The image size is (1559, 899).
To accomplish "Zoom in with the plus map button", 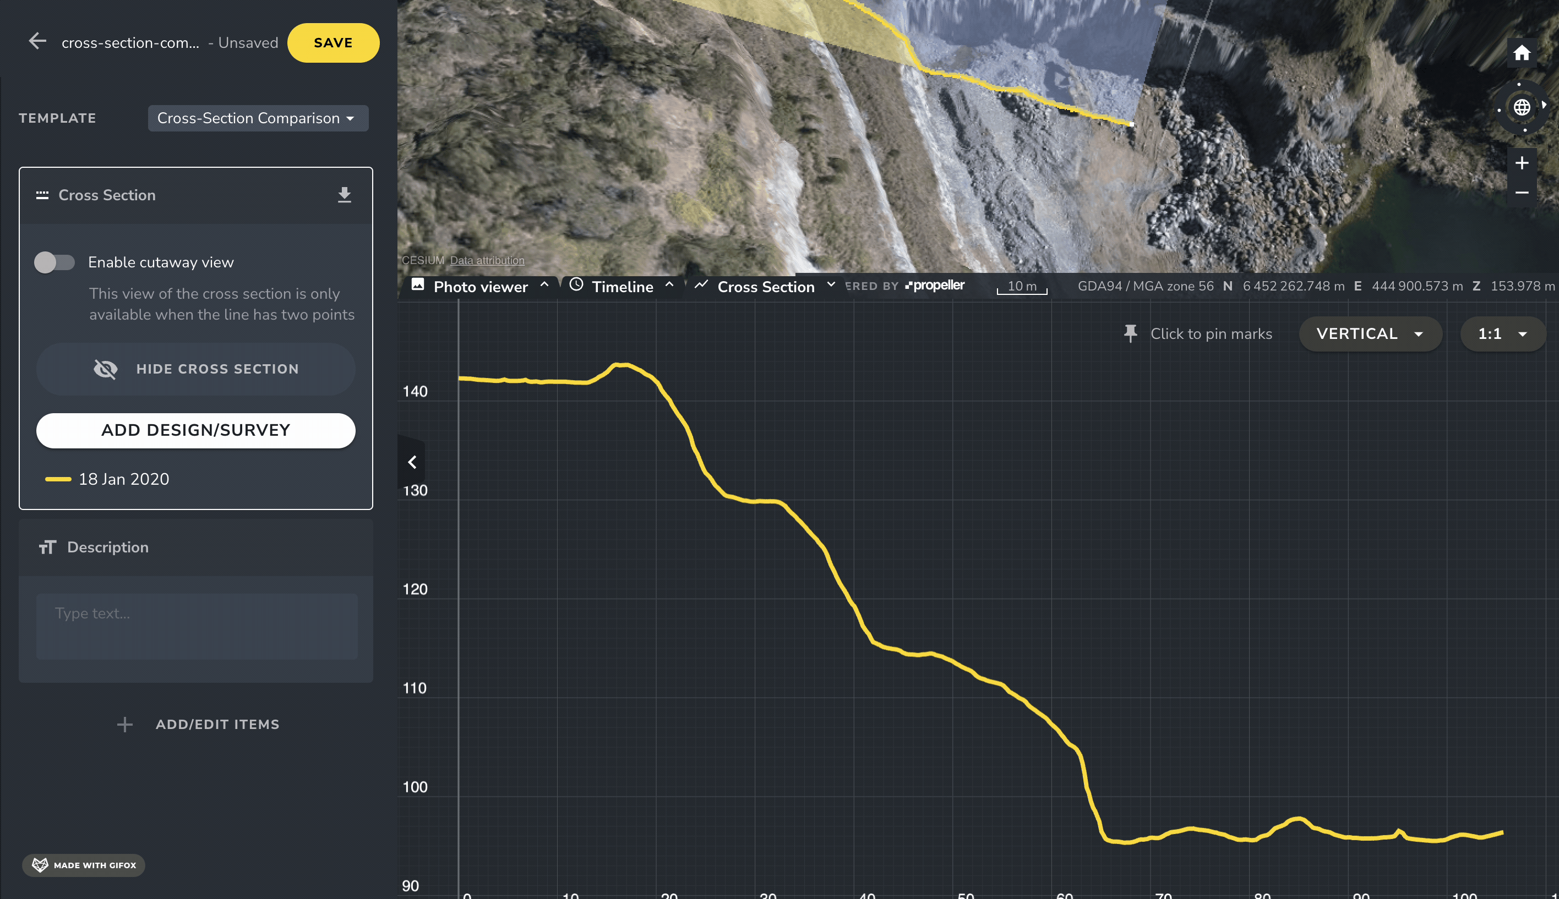I will coord(1522,163).
